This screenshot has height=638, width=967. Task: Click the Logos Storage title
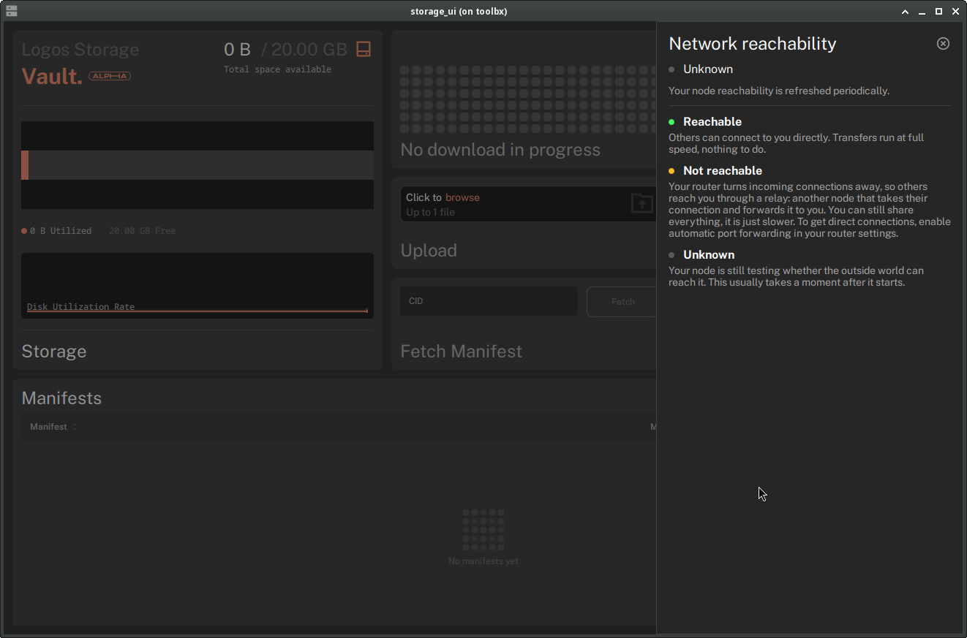click(80, 50)
